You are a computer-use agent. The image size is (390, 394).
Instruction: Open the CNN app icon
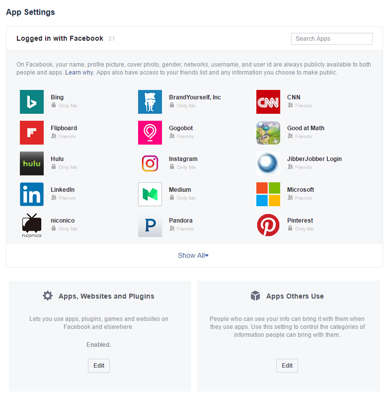268,102
